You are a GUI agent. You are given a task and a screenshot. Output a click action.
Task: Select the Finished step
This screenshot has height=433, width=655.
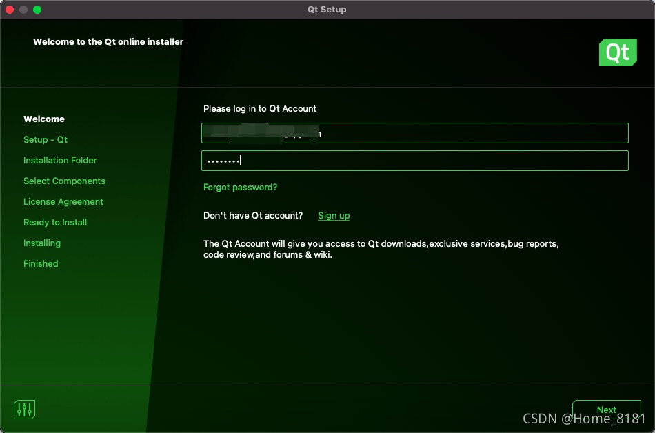(x=41, y=263)
